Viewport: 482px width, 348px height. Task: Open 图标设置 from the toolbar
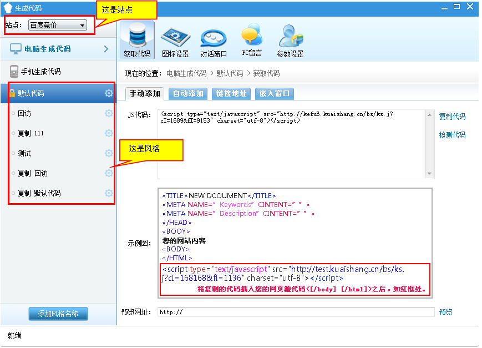tap(175, 37)
